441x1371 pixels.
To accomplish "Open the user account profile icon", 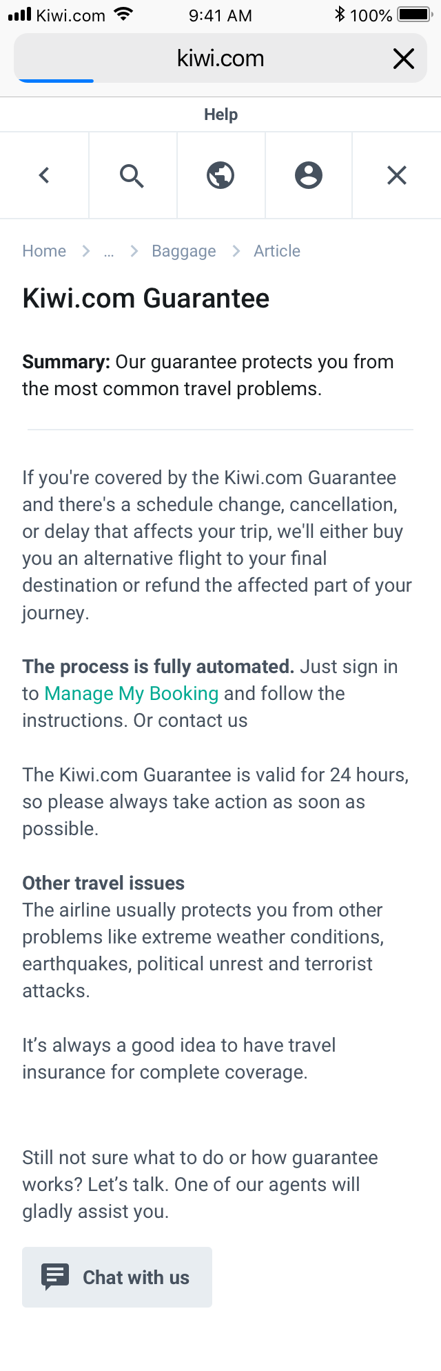I will pos(309,175).
